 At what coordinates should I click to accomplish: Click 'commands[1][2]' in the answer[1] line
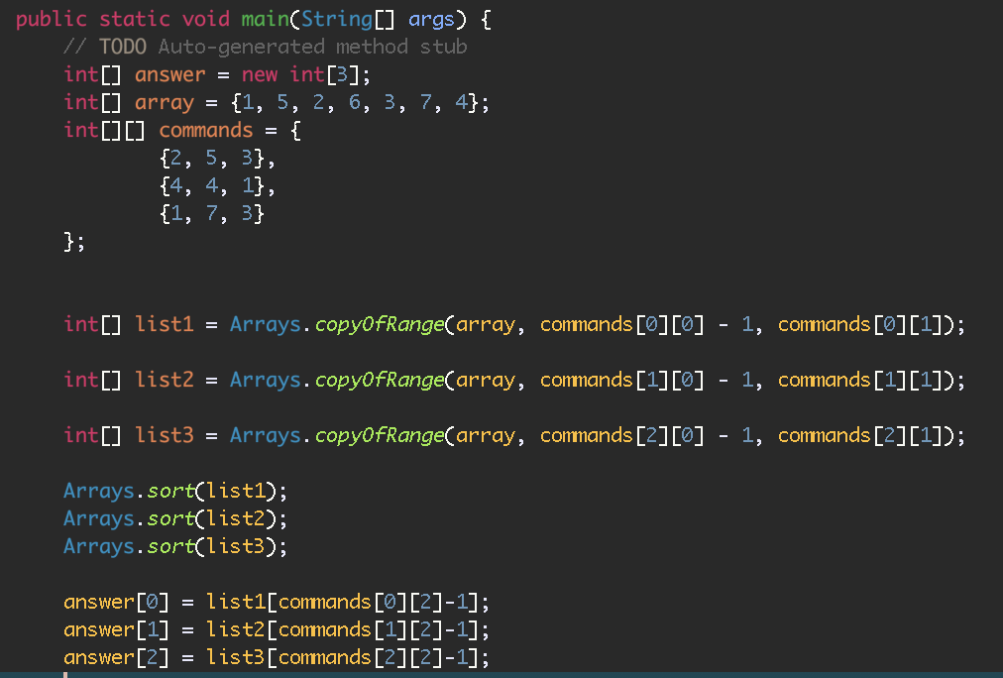click(360, 630)
